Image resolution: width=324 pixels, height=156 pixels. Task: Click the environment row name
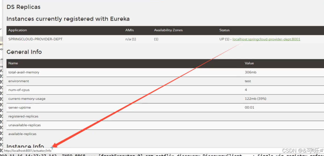(x=18, y=81)
